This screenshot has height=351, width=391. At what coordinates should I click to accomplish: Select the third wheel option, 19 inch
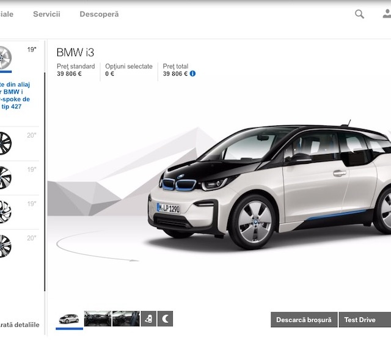click(x=5, y=178)
